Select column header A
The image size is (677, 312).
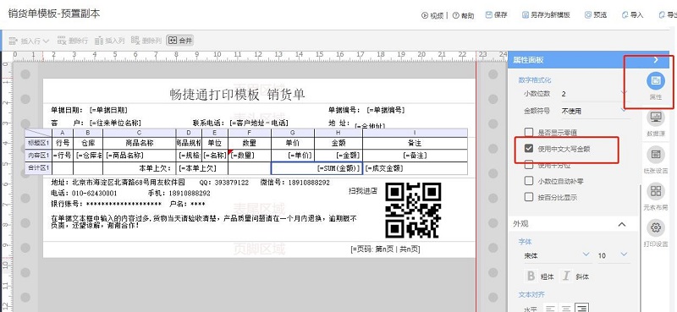(63, 133)
